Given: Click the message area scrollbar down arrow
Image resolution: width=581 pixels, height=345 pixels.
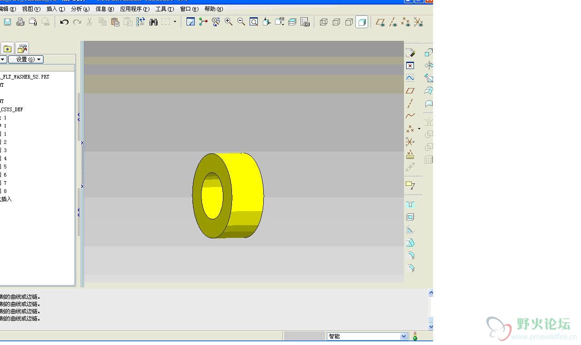Looking at the screenshot, I should [431, 327].
